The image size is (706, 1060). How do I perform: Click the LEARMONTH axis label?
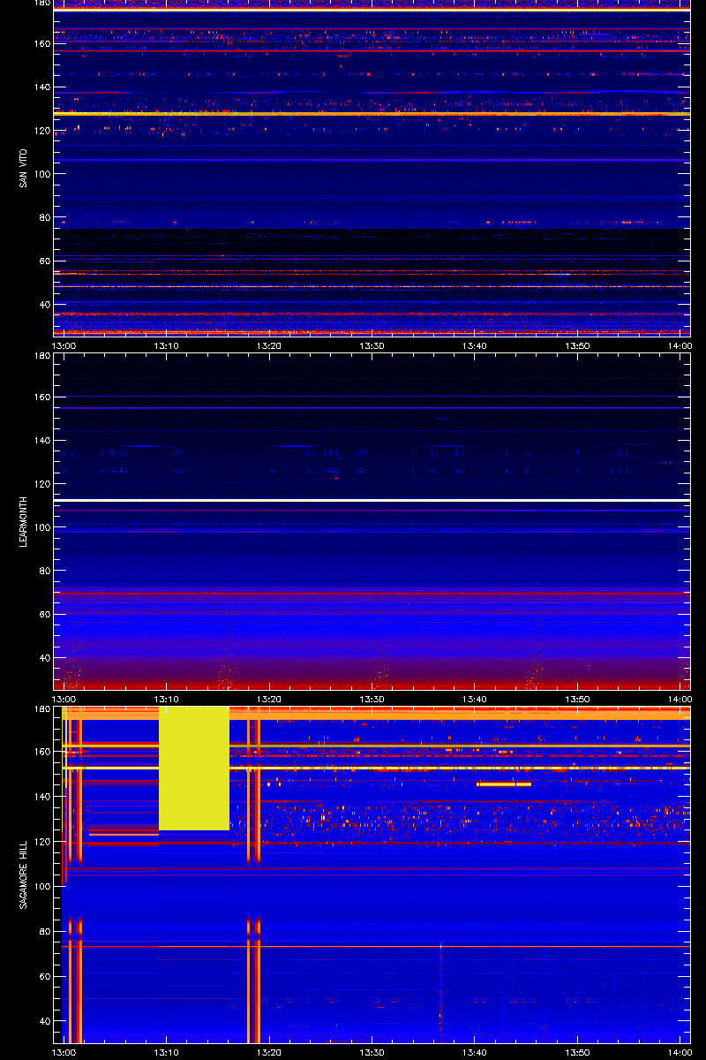pyautogui.click(x=23, y=520)
